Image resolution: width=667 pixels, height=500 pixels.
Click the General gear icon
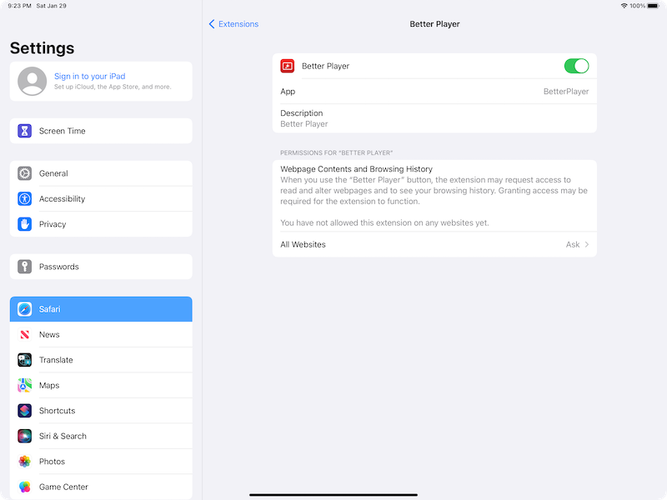click(x=25, y=173)
